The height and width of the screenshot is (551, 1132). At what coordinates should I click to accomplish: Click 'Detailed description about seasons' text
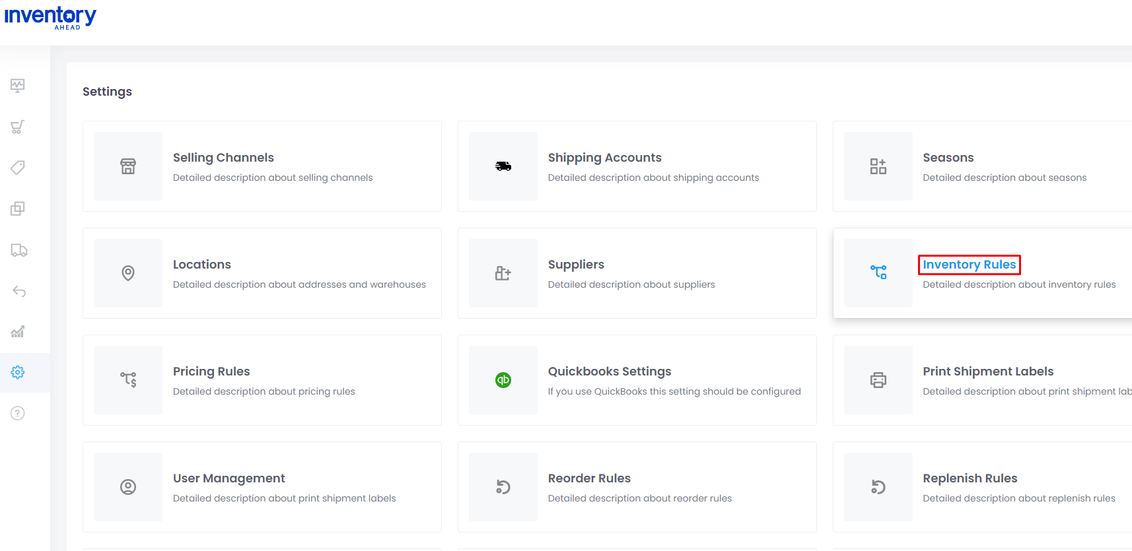pyautogui.click(x=1005, y=178)
